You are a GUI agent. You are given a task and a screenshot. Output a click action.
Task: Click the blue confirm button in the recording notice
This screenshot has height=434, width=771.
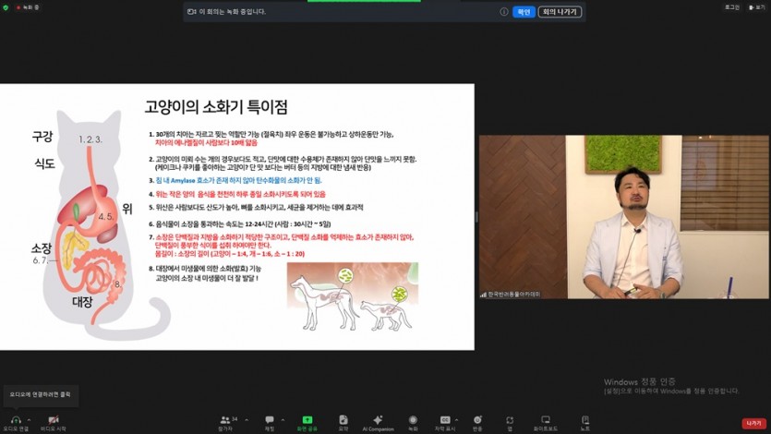[524, 12]
